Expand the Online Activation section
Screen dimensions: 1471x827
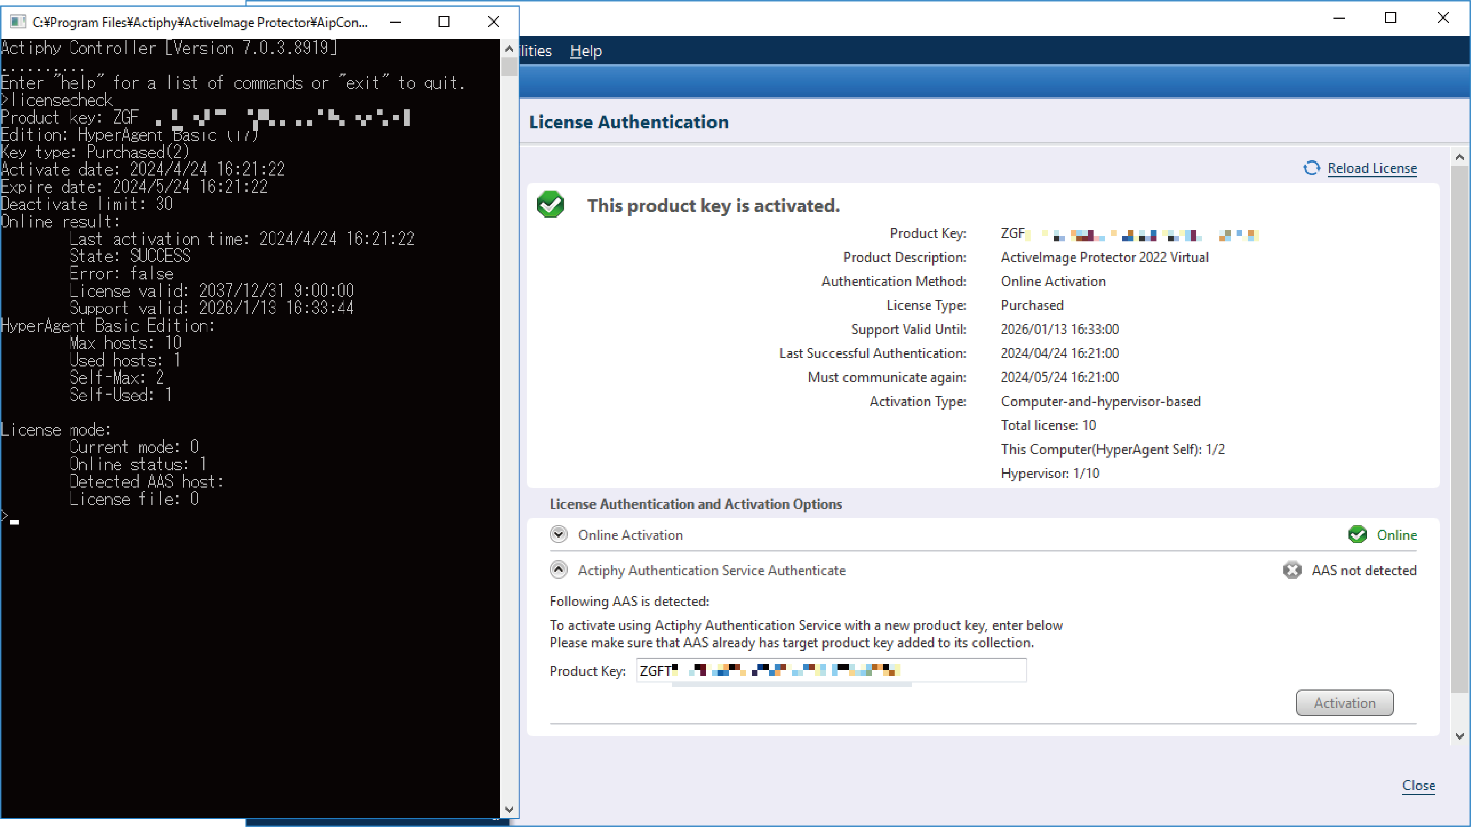(558, 535)
